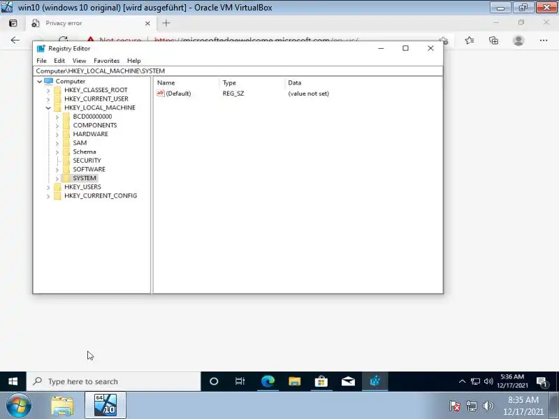Open the Windows 10 notification center icon
The image size is (559, 419).
542,382
